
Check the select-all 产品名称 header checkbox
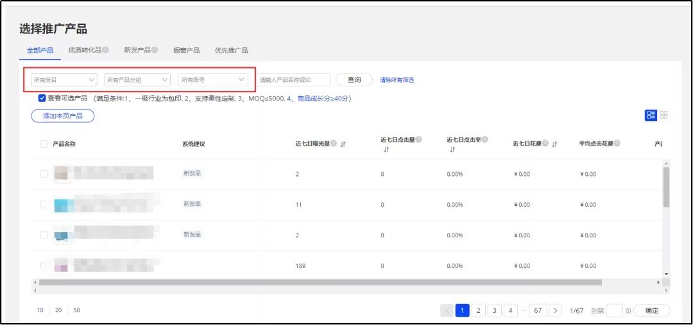(44, 143)
